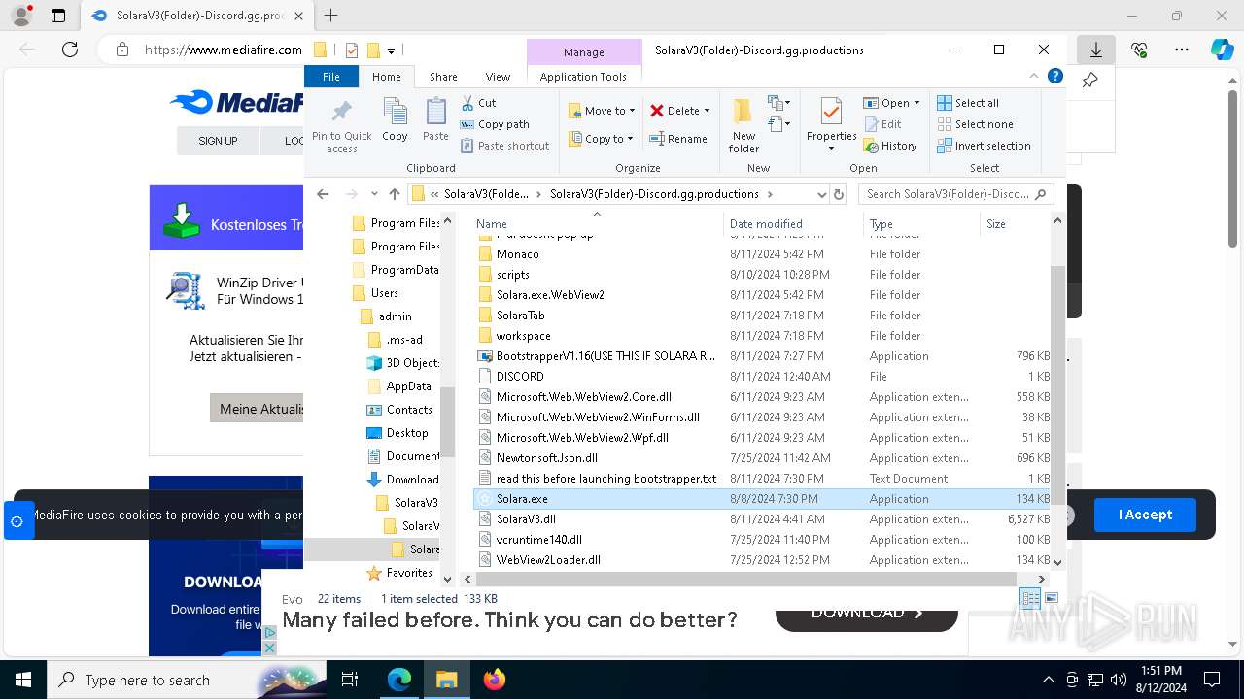This screenshot has width=1244, height=699.
Task: Navigate back in File Explorer
Action: click(324, 194)
